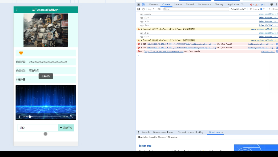Viewport: 278px width, 157px height.
Task: Open the hailiangzixunTupian8.jpg 404 URL link
Action: [181, 44]
